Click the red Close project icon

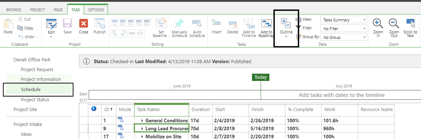pos(84,23)
